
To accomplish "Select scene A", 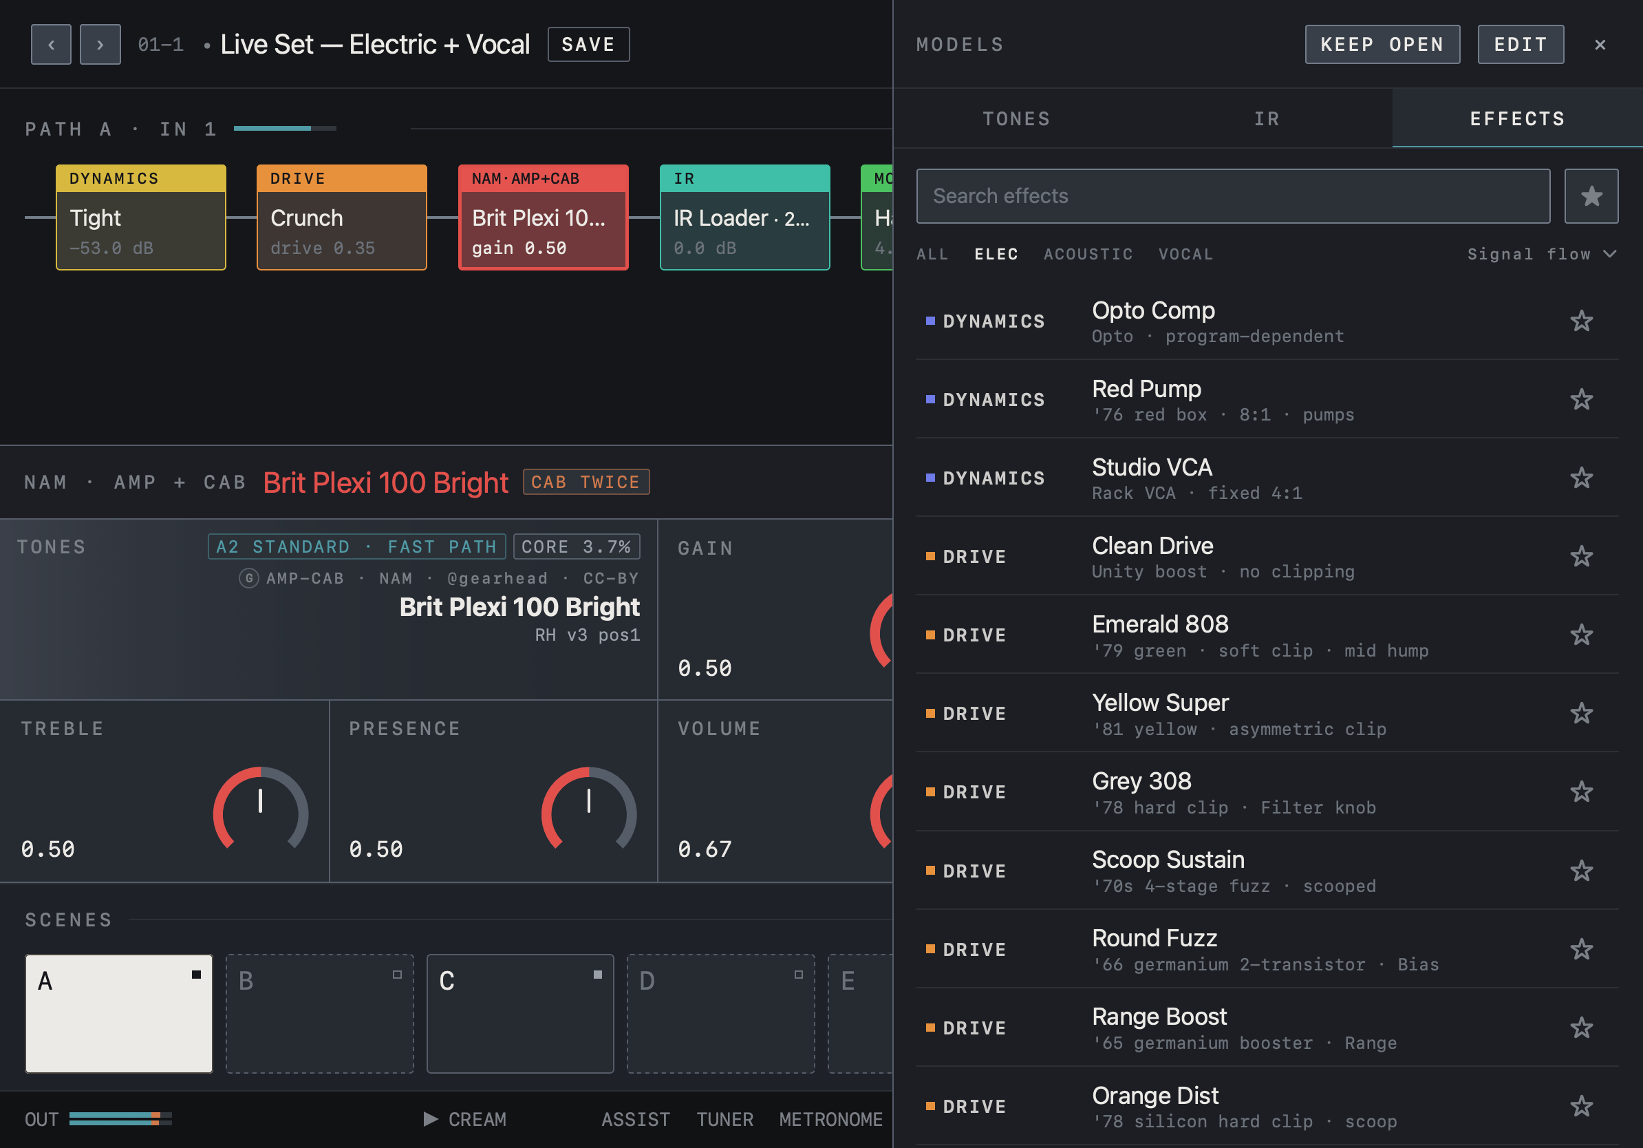I will [119, 1013].
